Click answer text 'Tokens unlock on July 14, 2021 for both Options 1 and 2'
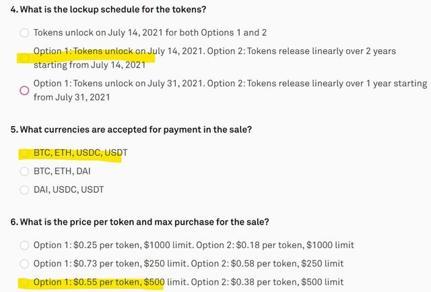Screen dimensions: 431x292 (x=150, y=32)
